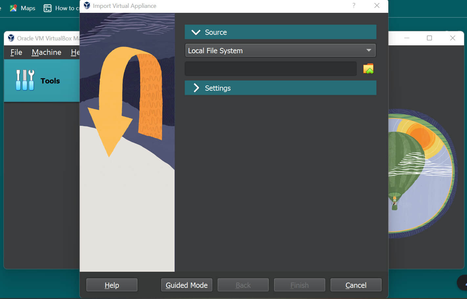Open the Help menu in the manager window
This screenshot has width=467, height=299.
click(x=76, y=52)
